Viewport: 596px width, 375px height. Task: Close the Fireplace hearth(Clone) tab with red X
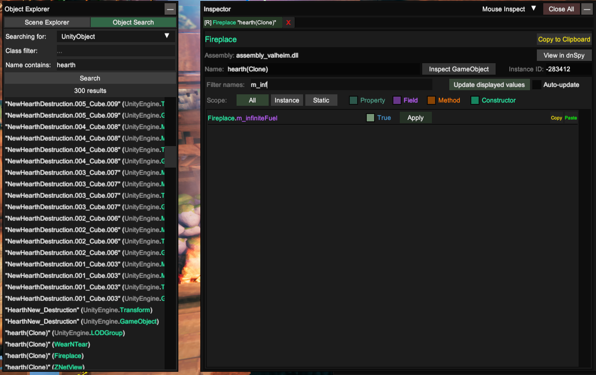(288, 22)
